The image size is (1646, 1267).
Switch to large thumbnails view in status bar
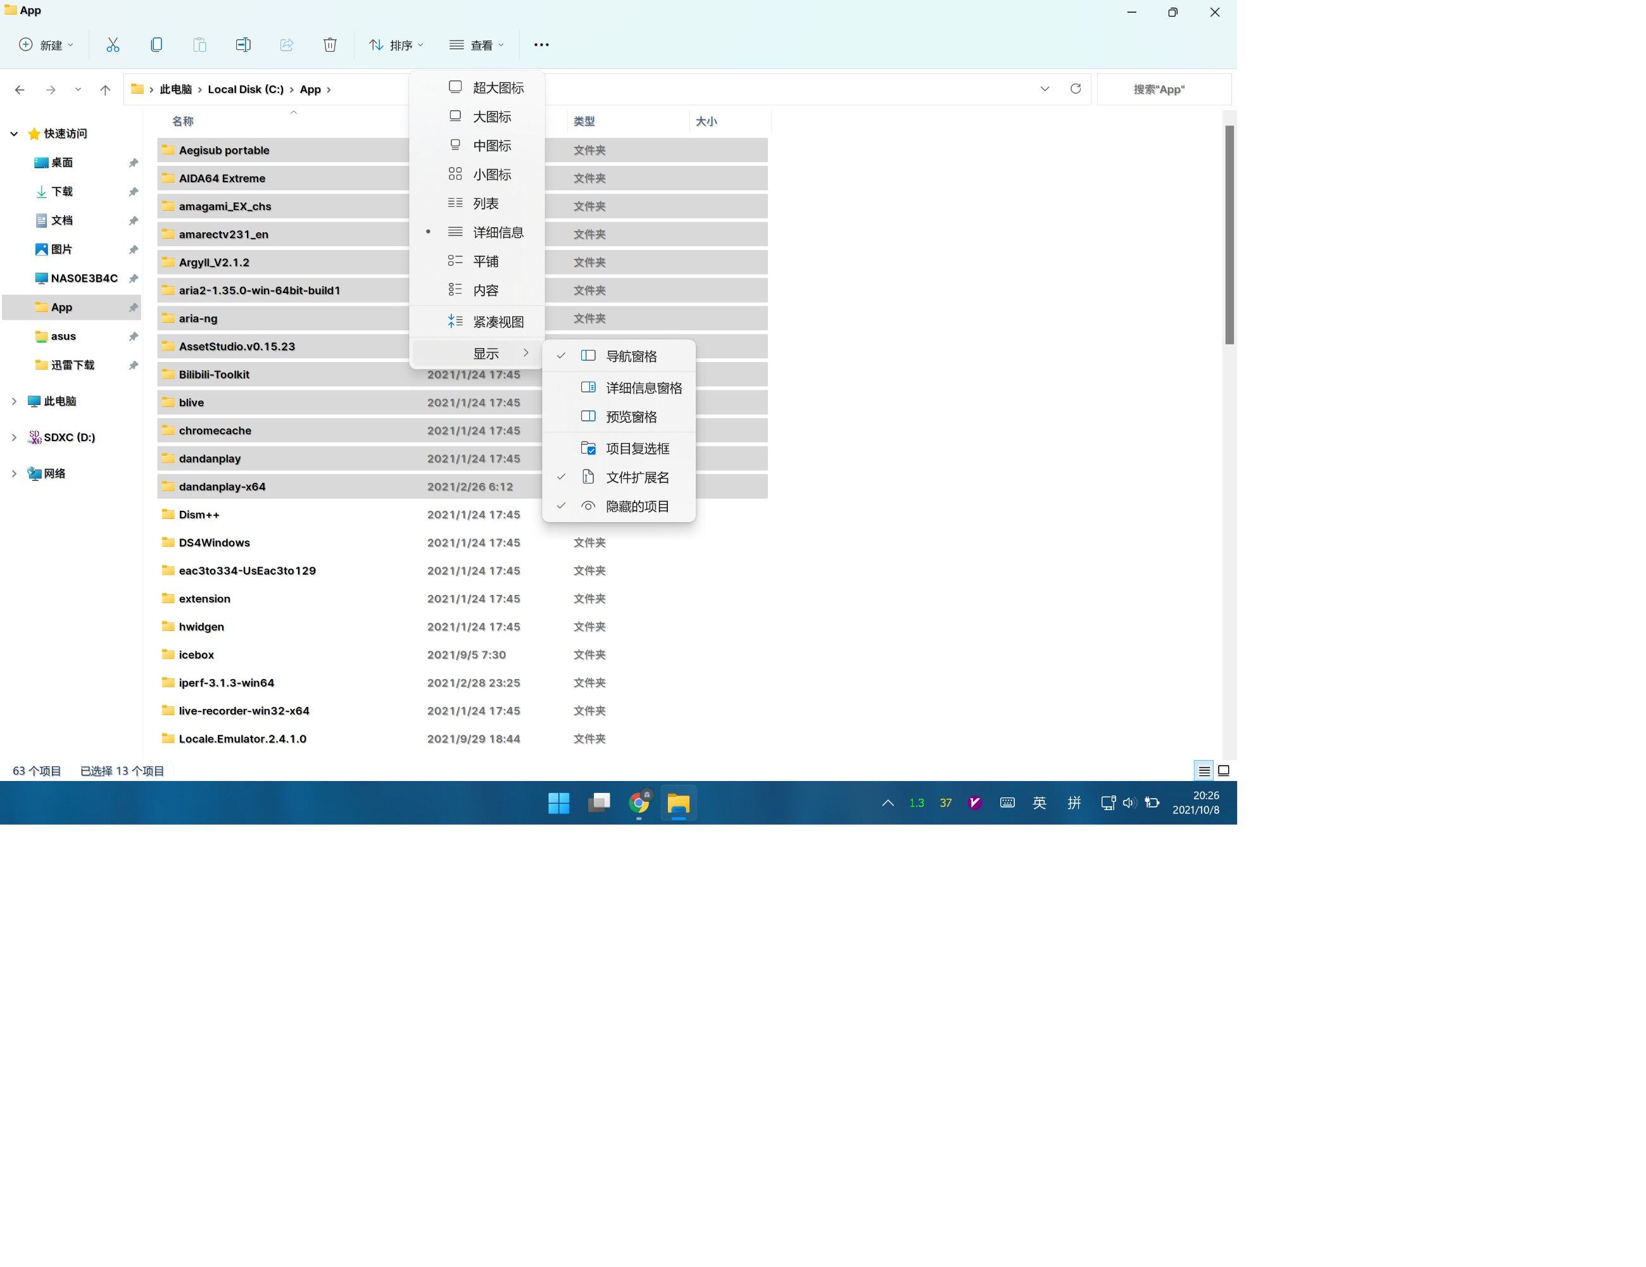pos(1224,771)
